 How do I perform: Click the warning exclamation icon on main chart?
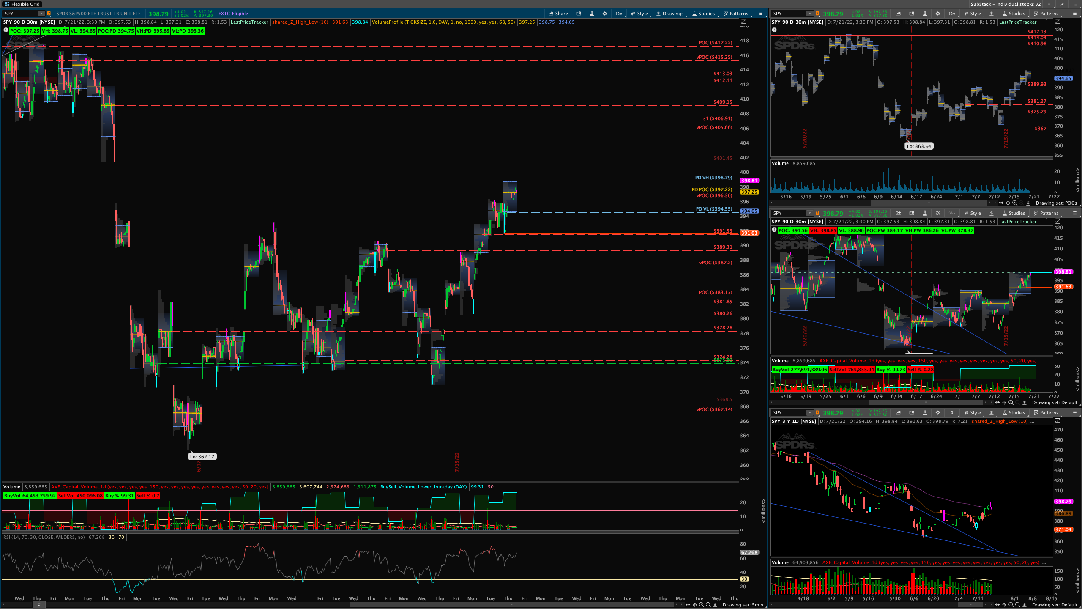point(5,30)
